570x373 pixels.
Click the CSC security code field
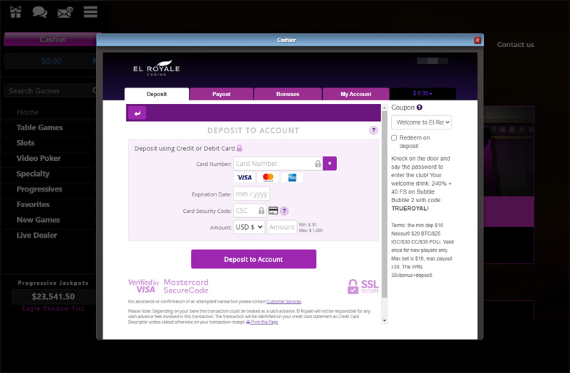250,211
